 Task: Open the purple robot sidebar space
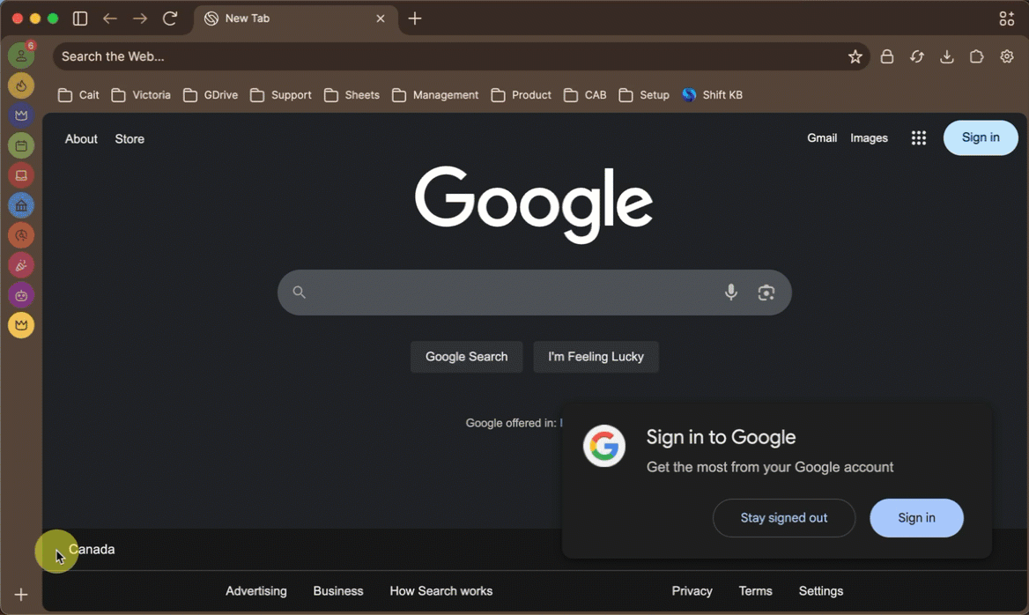point(21,295)
